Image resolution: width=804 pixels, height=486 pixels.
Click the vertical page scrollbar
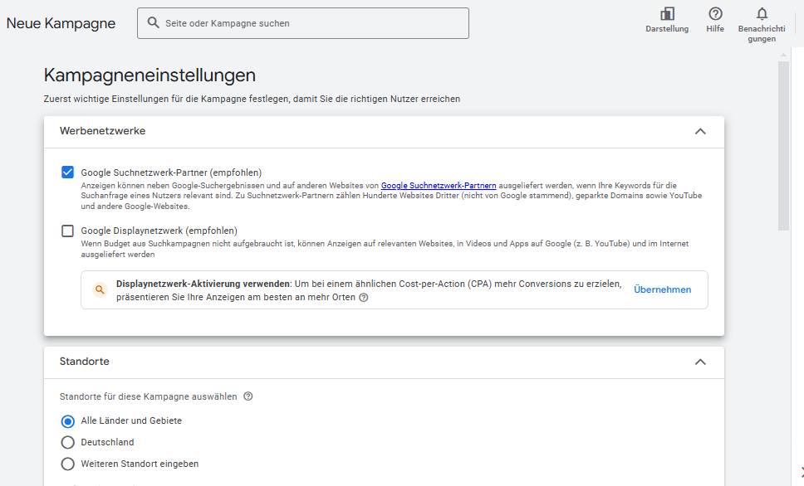click(x=783, y=146)
